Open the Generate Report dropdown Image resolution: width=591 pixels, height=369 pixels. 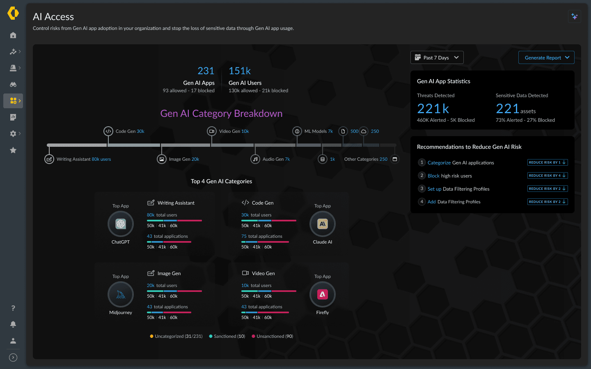pyautogui.click(x=546, y=57)
